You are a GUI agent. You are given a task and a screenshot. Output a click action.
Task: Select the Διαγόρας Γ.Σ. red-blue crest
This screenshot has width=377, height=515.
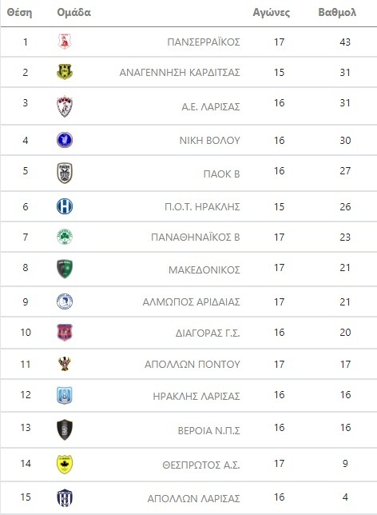click(65, 333)
